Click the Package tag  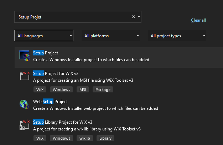pos(103,90)
